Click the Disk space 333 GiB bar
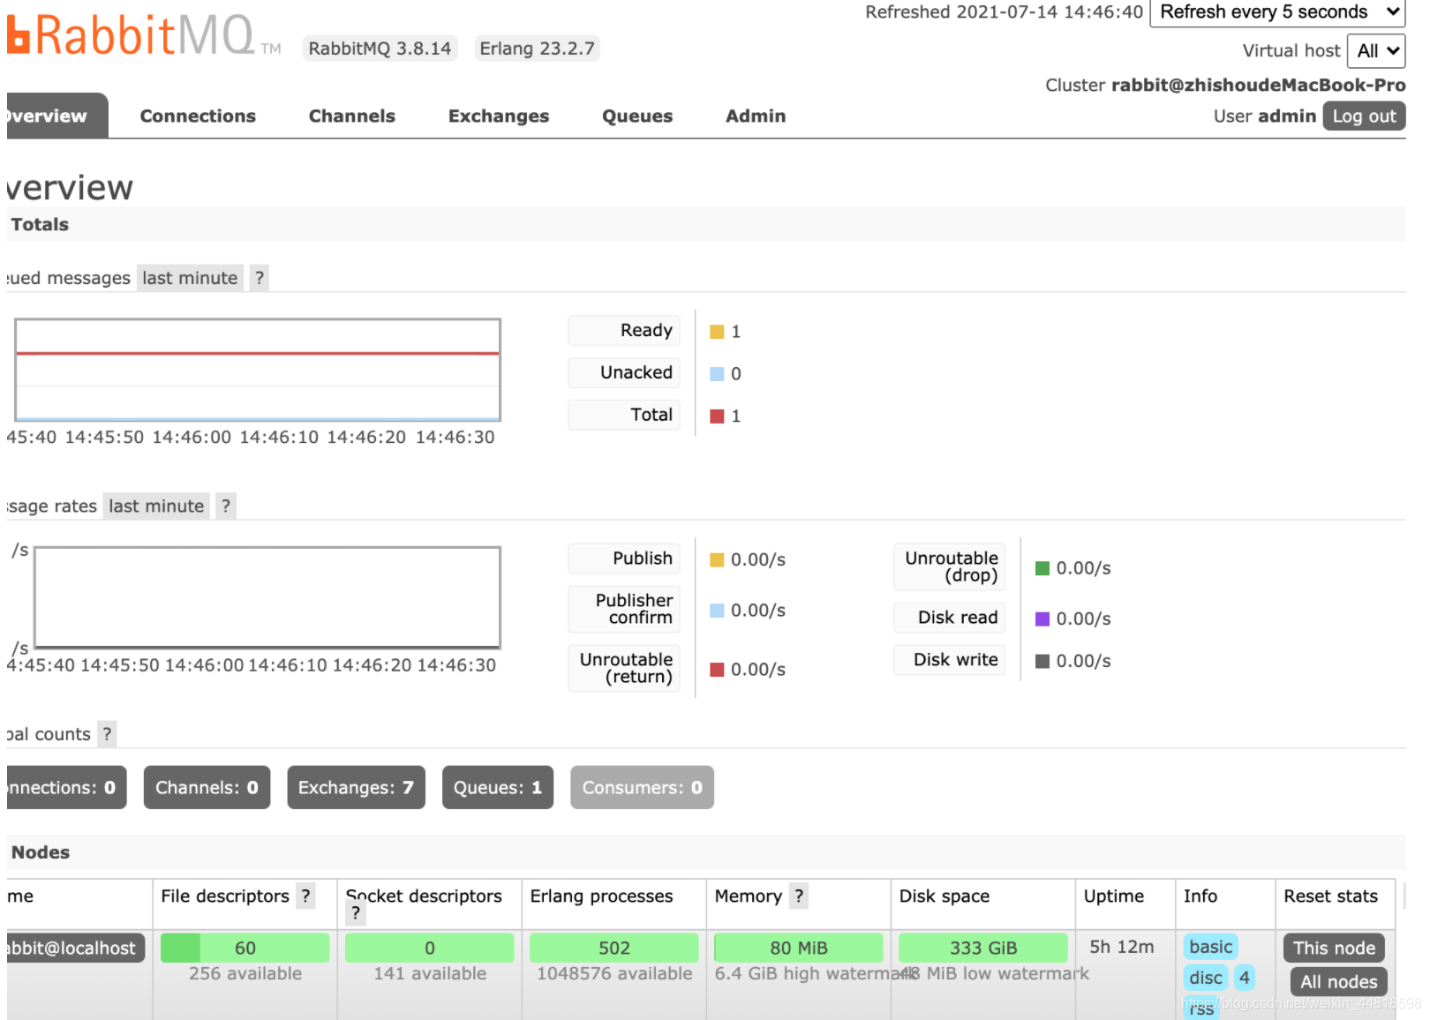This screenshot has width=1430, height=1020. coord(982,948)
